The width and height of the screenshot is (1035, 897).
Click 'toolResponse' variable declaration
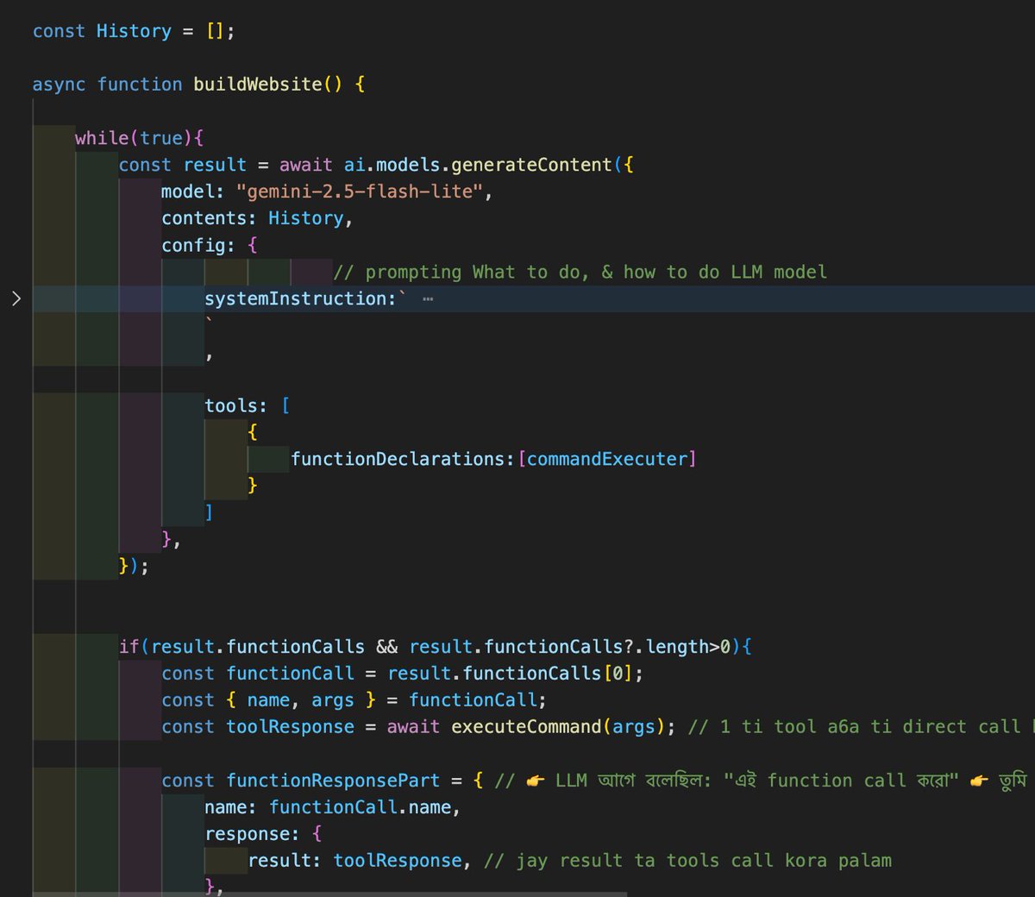point(290,726)
